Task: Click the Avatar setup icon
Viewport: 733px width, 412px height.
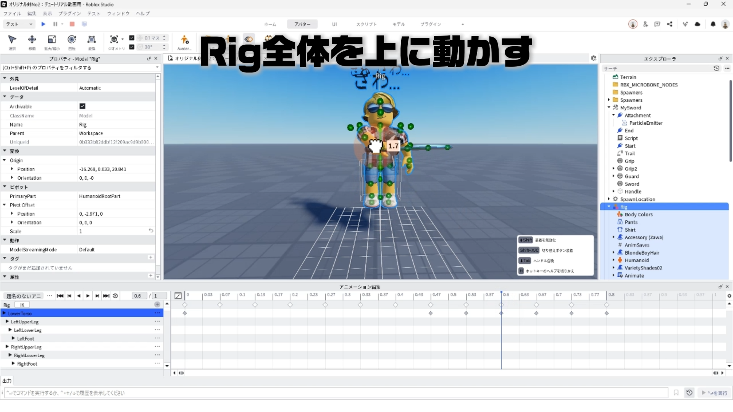Action: click(184, 40)
